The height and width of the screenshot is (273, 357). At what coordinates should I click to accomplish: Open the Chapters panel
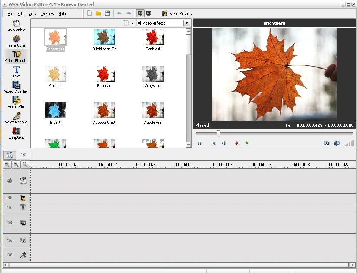[x=16, y=134]
